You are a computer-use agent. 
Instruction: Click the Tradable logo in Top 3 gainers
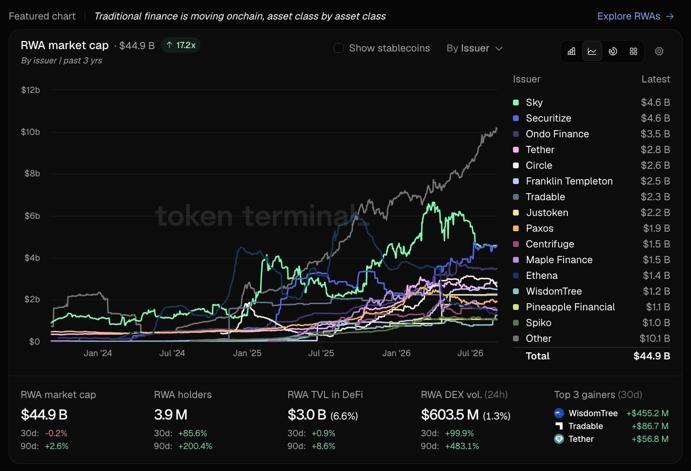pyautogui.click(x=559, y=426)
